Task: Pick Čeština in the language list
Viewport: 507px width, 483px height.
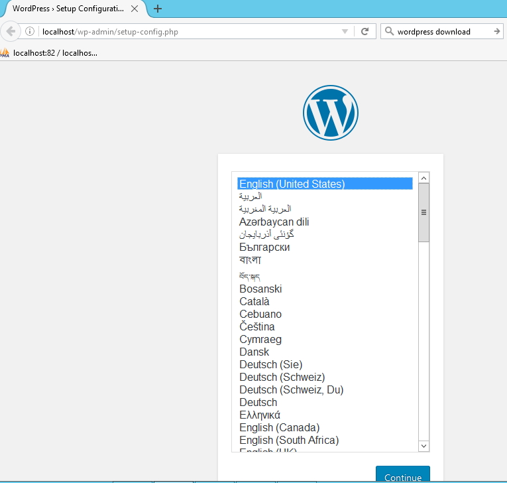Action: click(x=325, y=326)
